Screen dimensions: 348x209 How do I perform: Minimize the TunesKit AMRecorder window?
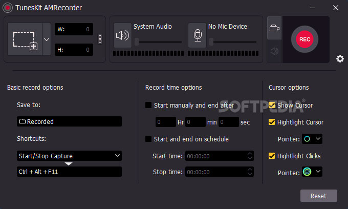[x=313, y=8]
